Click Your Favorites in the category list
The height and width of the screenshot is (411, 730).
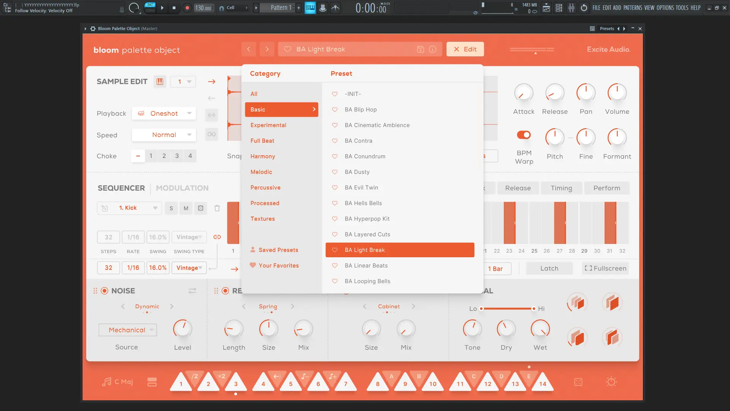[279, 265]
